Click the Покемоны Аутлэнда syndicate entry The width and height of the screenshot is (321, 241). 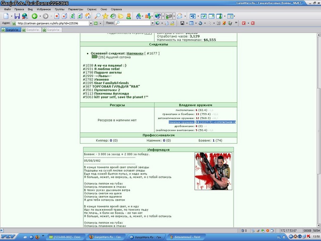tap(111, 94)
